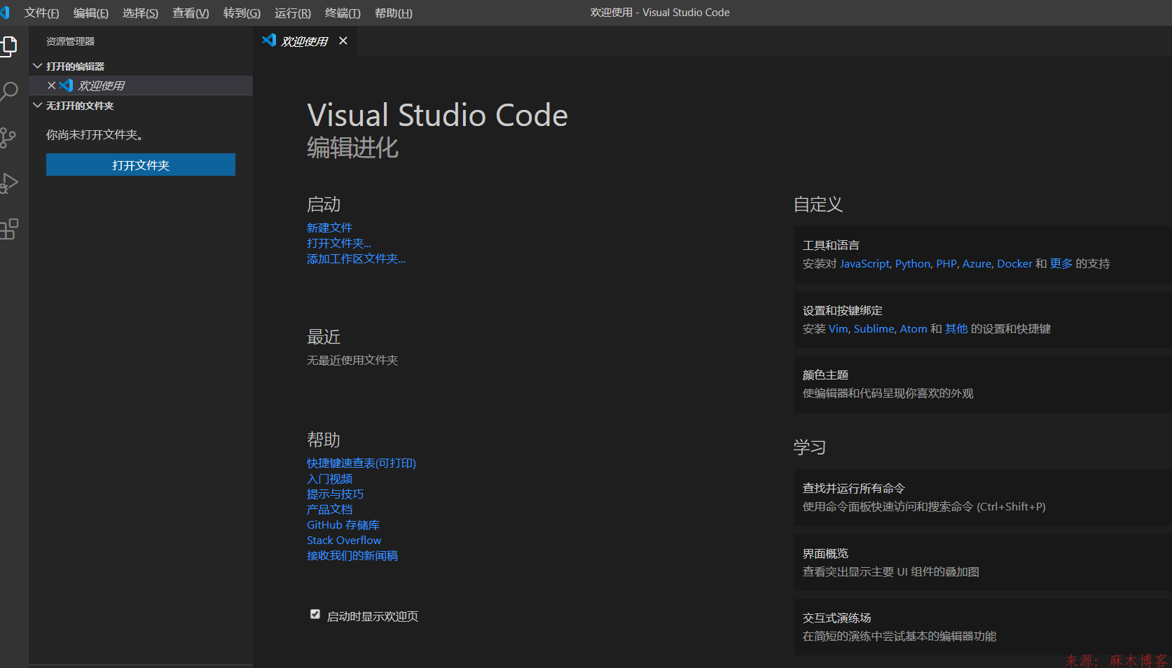Click the VS Code logo on 欢迎使用 tab

(x=269, y=41)
